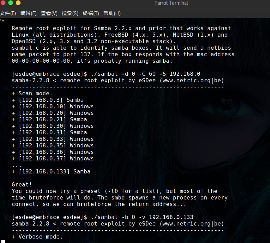Viewport: 270px width, 243px height.
Task: Click the line '[192.168.0.31] Samba'
Action: (x=49, y=133)
